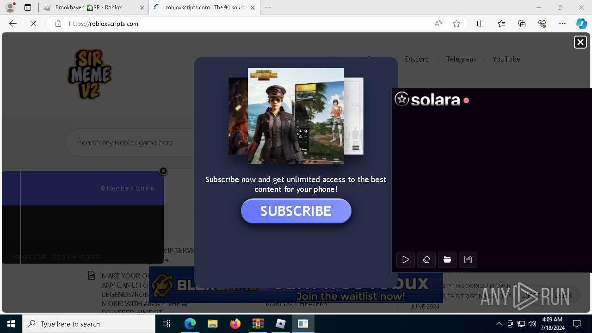Viewport: 592px width, 333px height.
Task: Close the robloxscripts.com tab
Action: click(253, 7)
